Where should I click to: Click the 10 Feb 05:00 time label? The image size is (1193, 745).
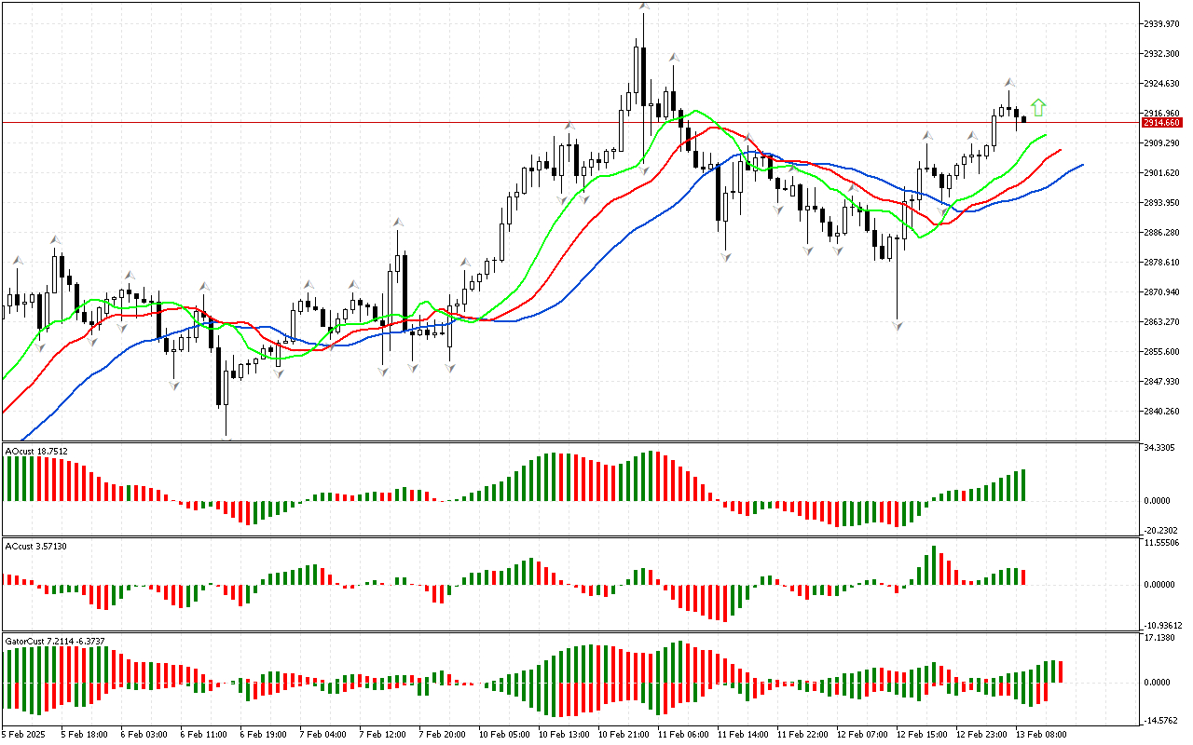[503, 735]
